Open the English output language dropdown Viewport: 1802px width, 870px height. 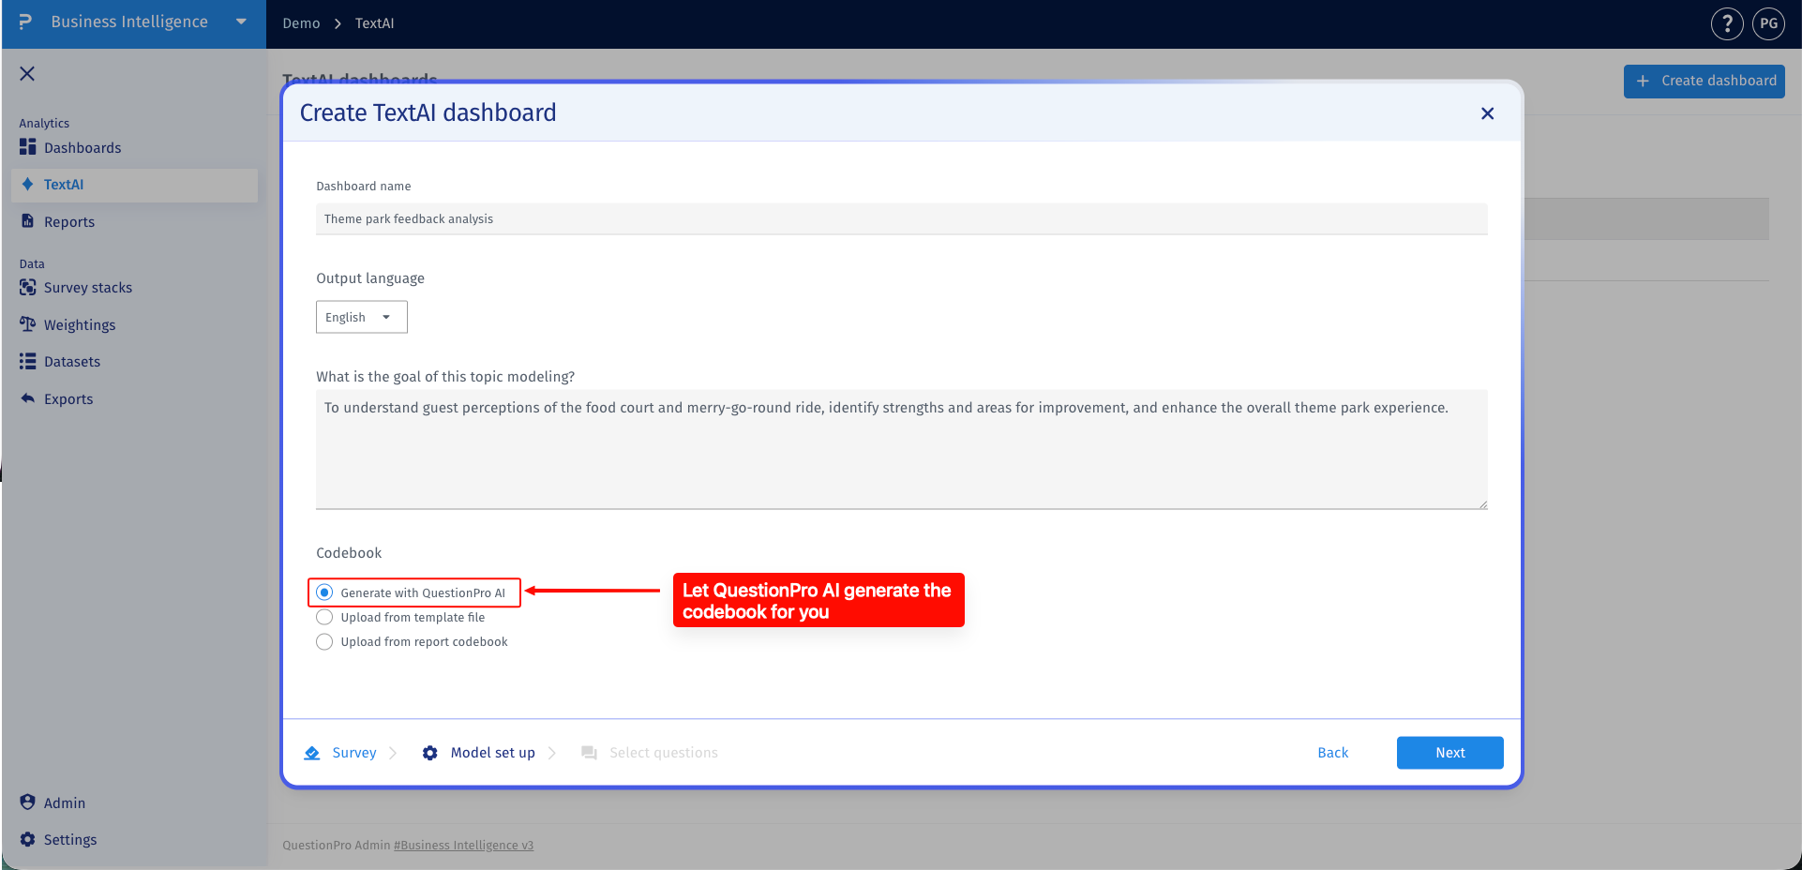(362, 317)
